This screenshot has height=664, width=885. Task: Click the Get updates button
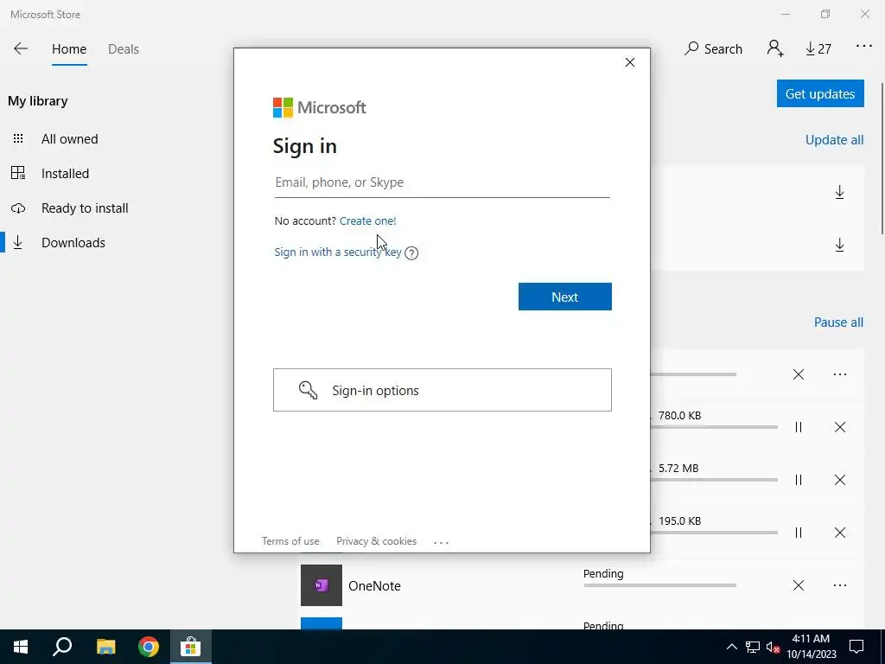pyautogui.click(x=820, y=93)
